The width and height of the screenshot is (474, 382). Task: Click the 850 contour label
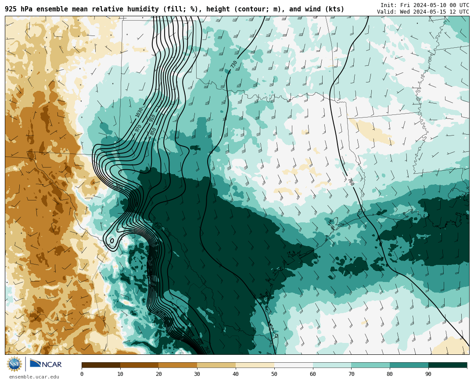coord(153,132)
